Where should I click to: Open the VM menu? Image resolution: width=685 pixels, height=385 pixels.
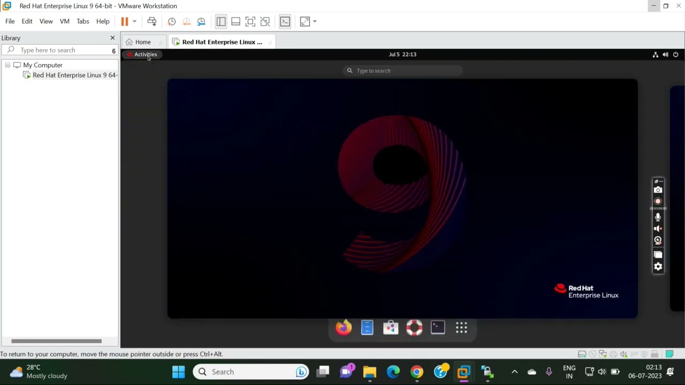[x=65, y=21]
